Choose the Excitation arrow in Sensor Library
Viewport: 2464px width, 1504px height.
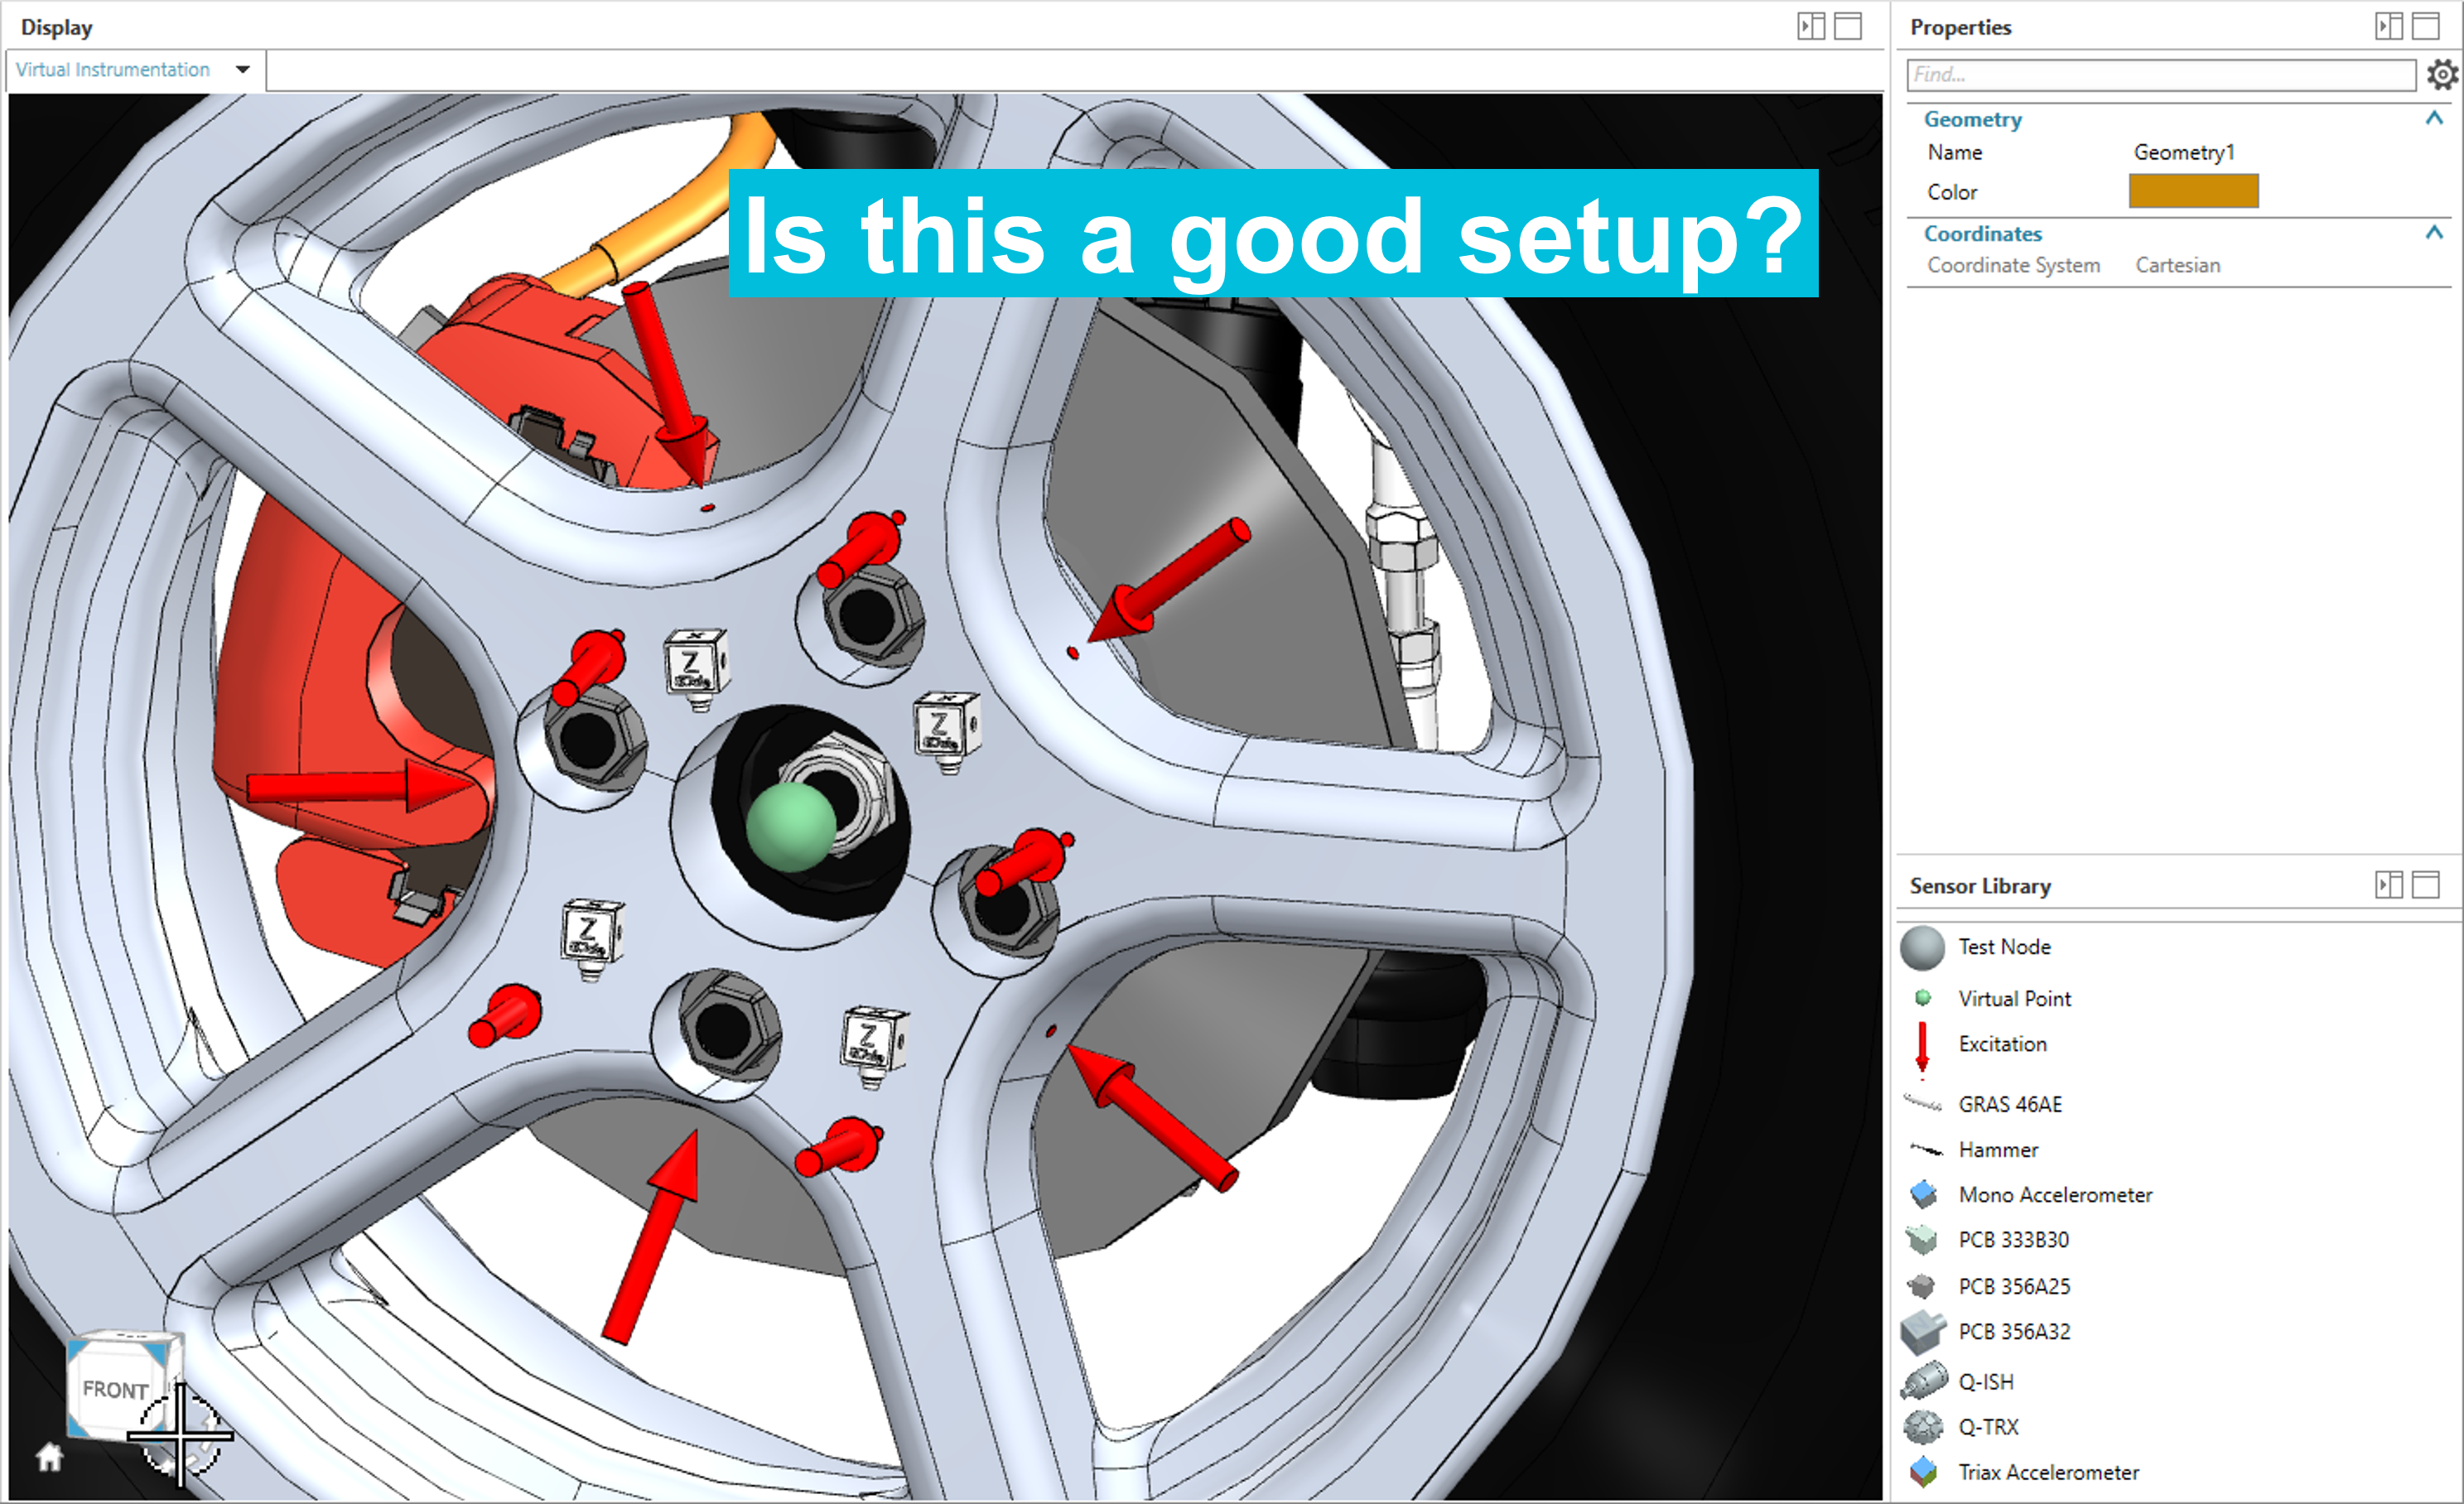click(1922, 1045)
